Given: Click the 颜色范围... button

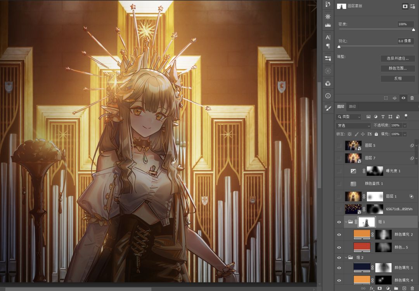Looking at the screenshot, I should click(x=398, y=68).
